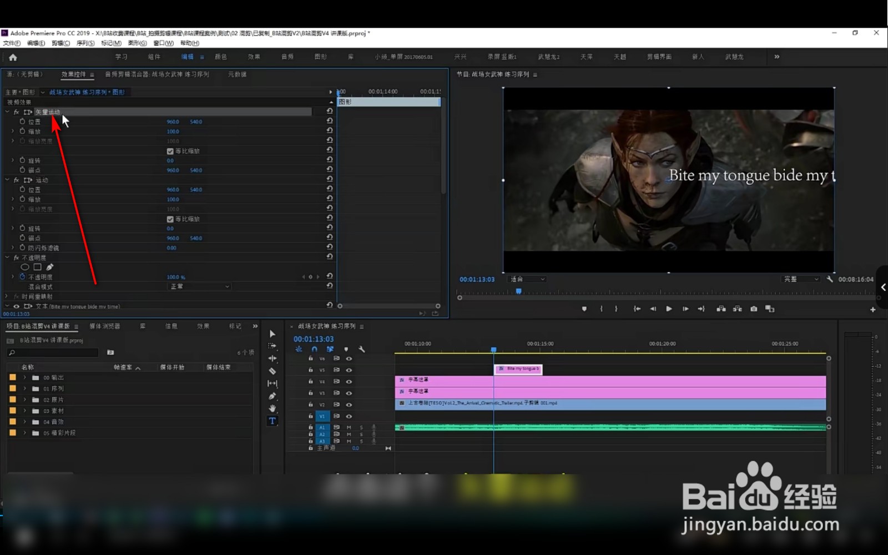Expand the 时间重映射 effect group

[7, 297]
